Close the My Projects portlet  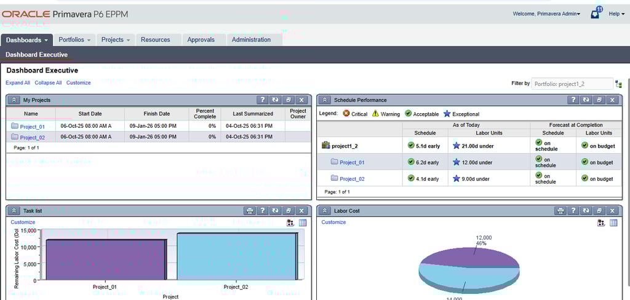302,100
